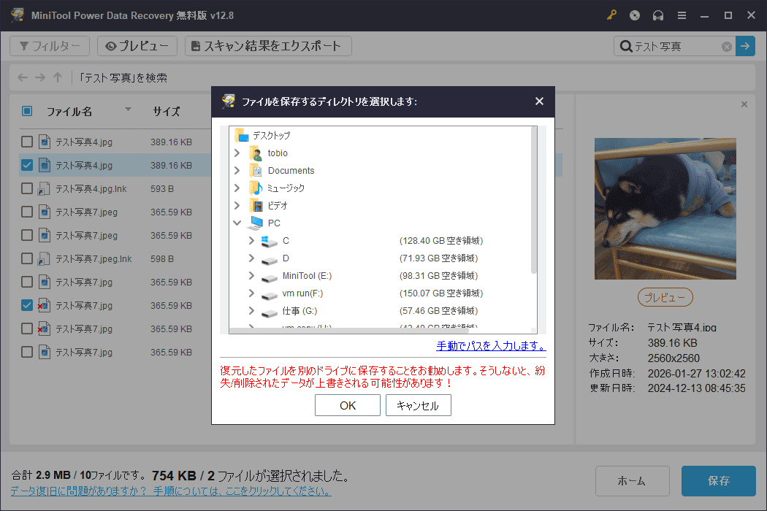Viewport: 767px width, 511px height.
Task: Expand the Documents folder
Action: coord(236,169)
